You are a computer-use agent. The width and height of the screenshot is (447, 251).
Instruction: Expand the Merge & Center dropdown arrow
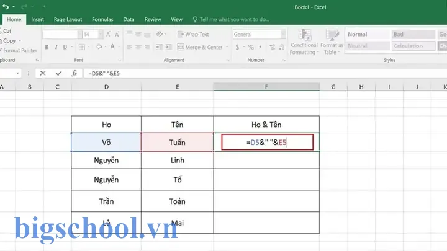click(x=227, y=47)
